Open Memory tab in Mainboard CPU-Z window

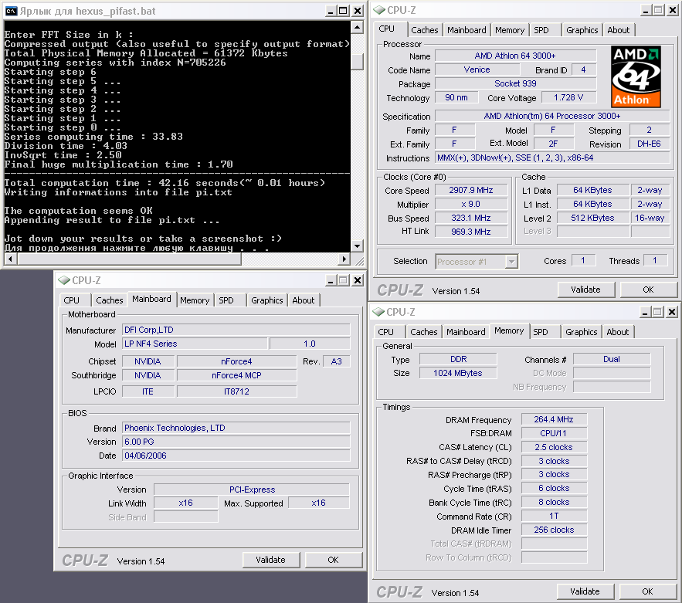195,300
